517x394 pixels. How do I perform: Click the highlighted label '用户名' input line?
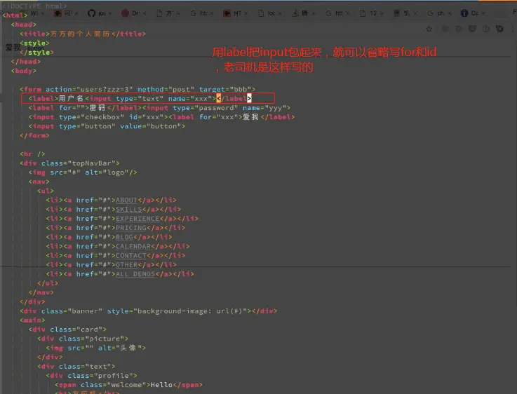140,98
